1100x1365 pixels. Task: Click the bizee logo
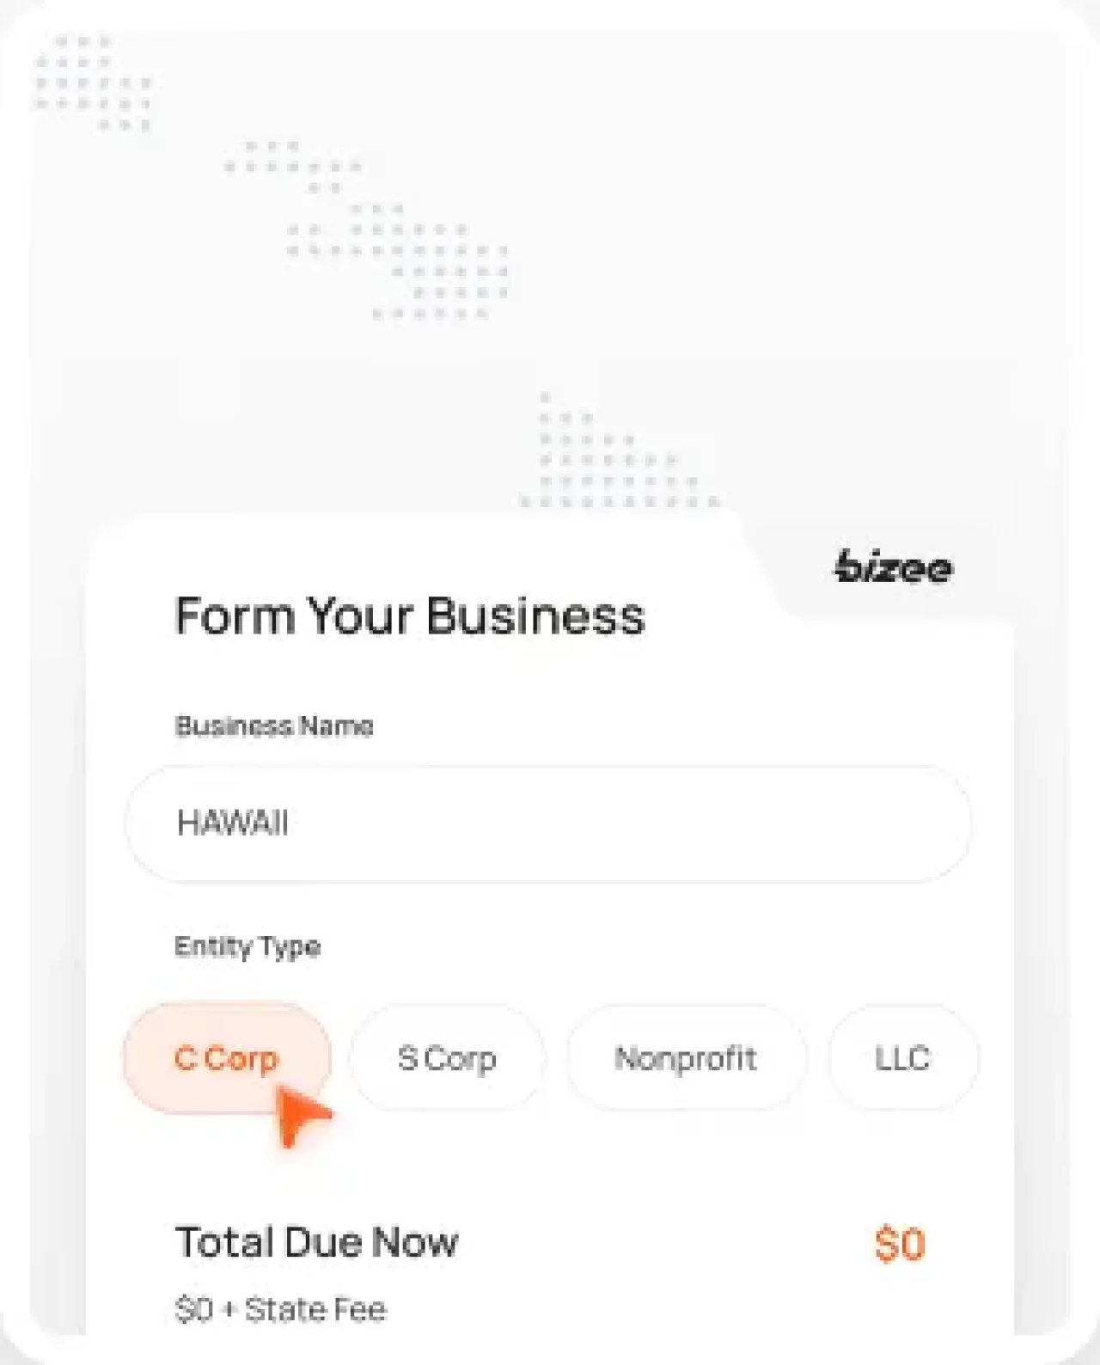892,567
